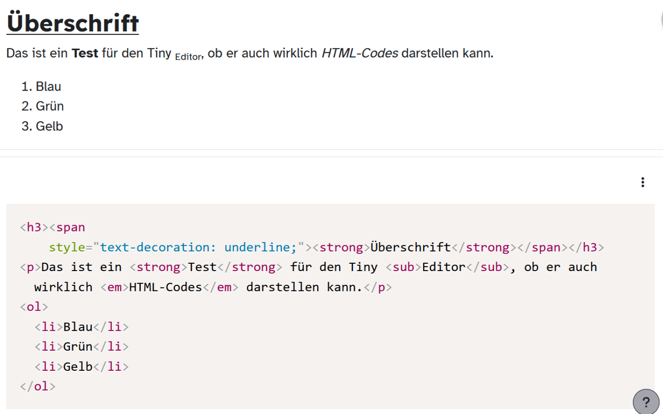Image resolution: width=663 pixels, height=414 pixels.
Task: Click the bold word Test in the paragraph
Action: coord(85,53)
